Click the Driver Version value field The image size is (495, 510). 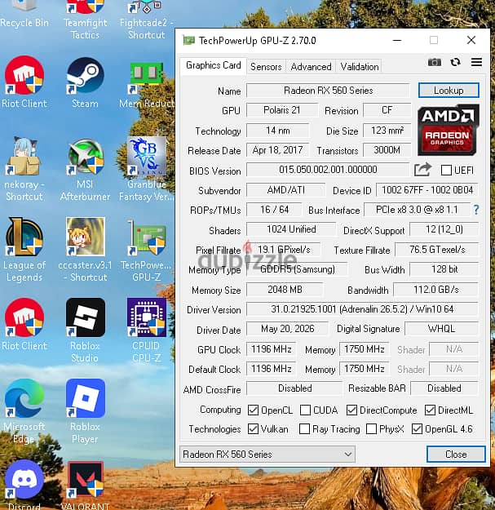[362, 309]
